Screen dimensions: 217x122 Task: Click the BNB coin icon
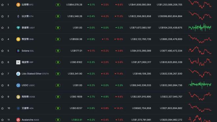pyautogui.click(x=18, y=39)
